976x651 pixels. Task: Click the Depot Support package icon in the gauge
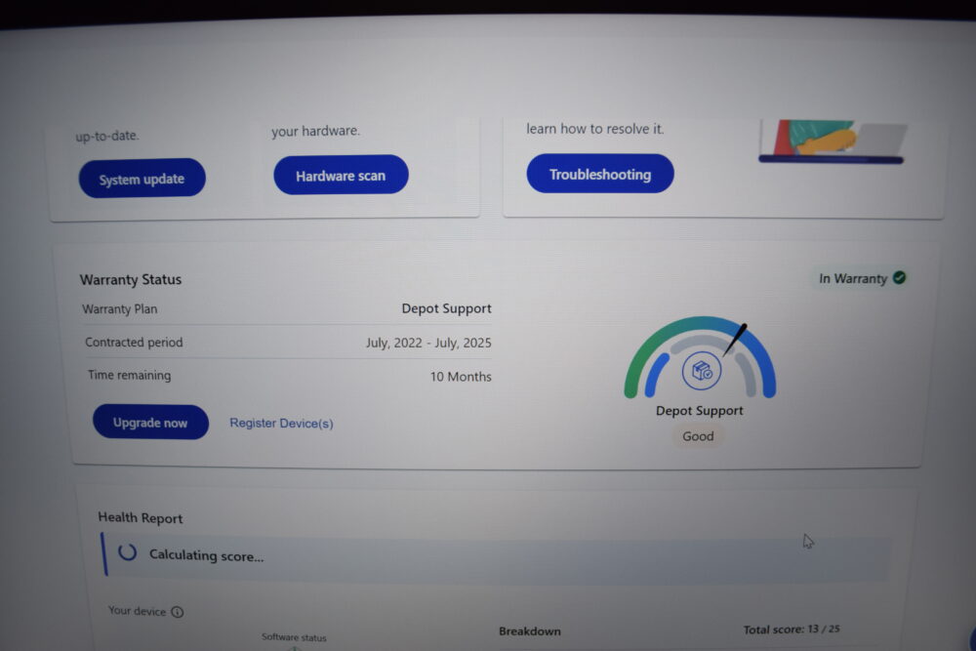coord(702,371)
